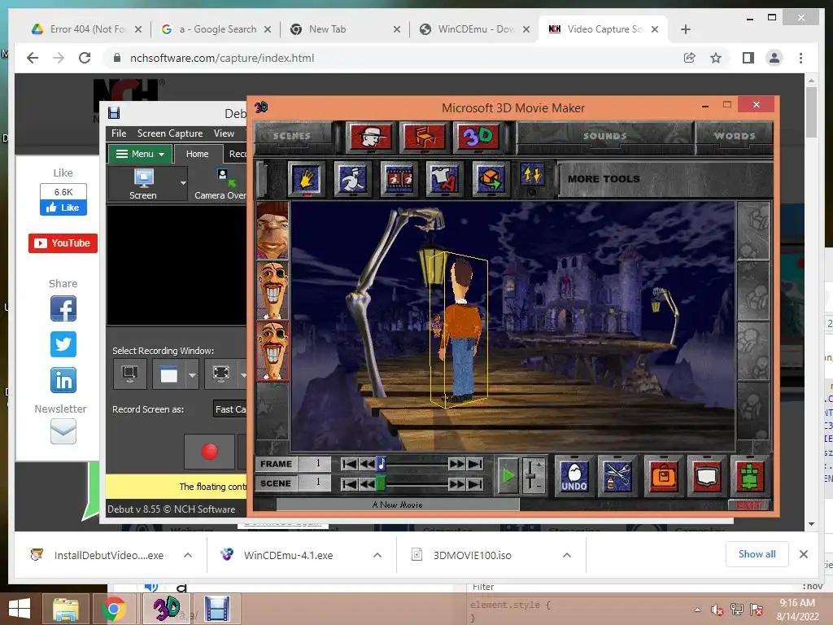Share page on Twitter icon

click(x=63, y=344)
